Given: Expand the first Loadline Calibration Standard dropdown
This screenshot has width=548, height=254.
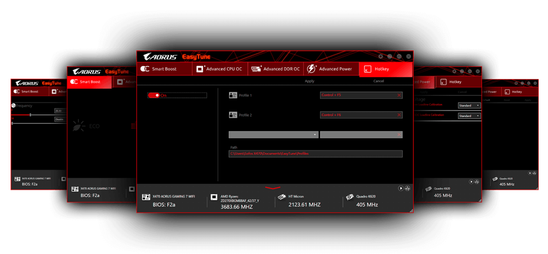Looking at the screenshot, I should point(469,105).
